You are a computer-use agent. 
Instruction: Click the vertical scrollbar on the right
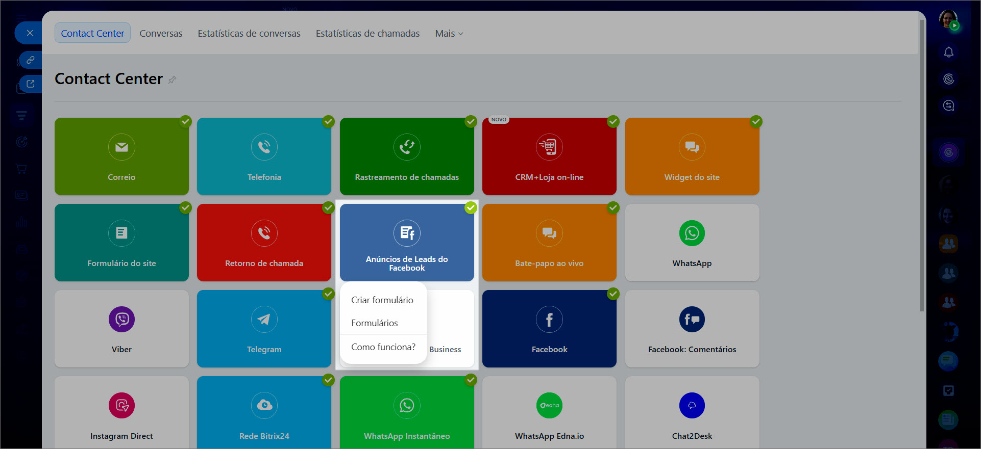click(921, 163)
